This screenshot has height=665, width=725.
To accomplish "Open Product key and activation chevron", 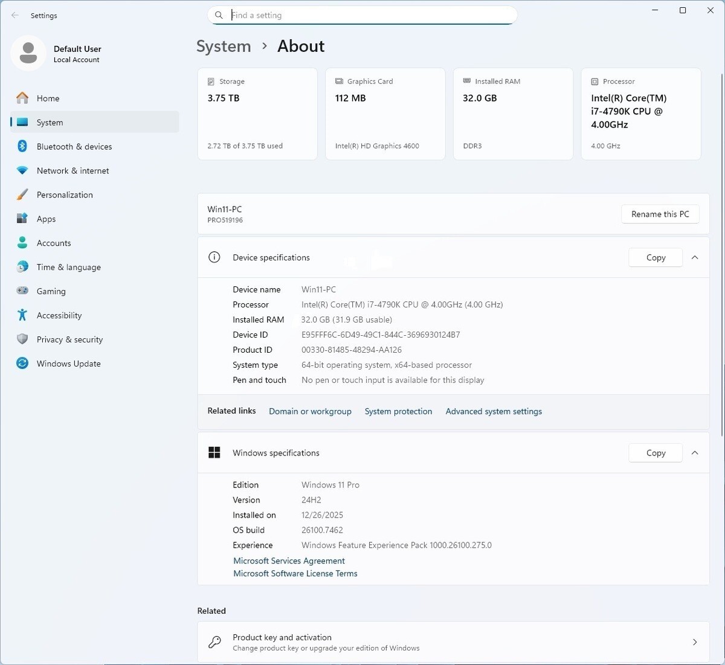I will [x=695, y=642].
